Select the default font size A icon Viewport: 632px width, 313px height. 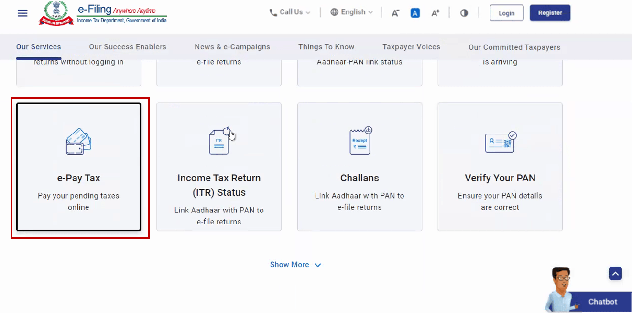coord(415,13)
